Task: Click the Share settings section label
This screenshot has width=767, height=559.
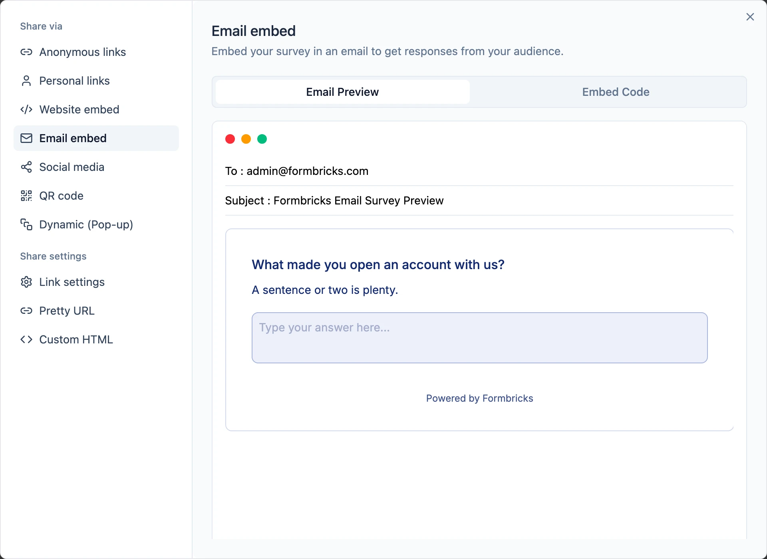Action: 53,256
